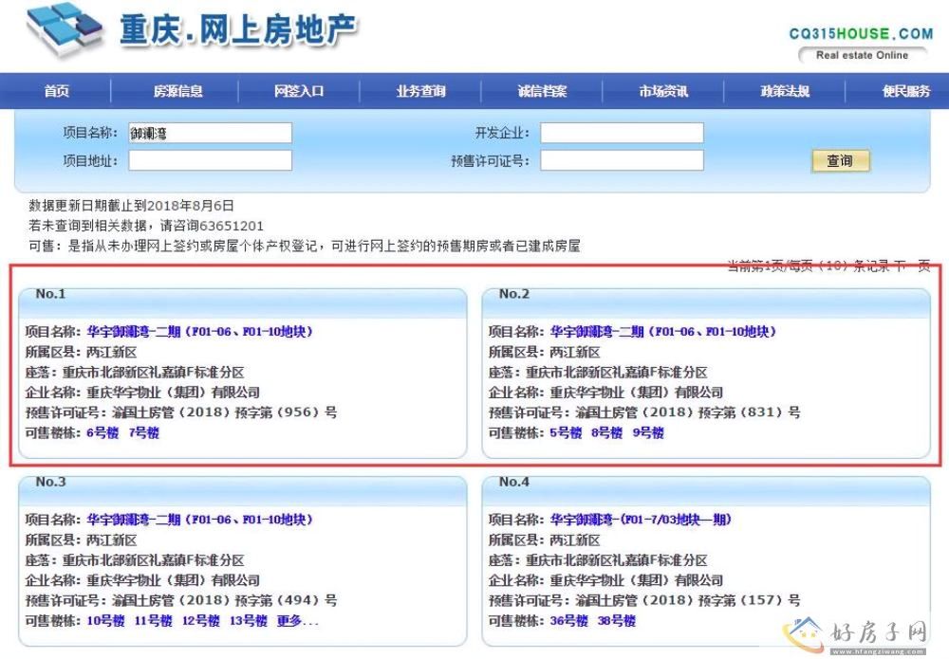Open the 便民服务 menu item
This screenshot has width=949, height=659.
point(905,92)
